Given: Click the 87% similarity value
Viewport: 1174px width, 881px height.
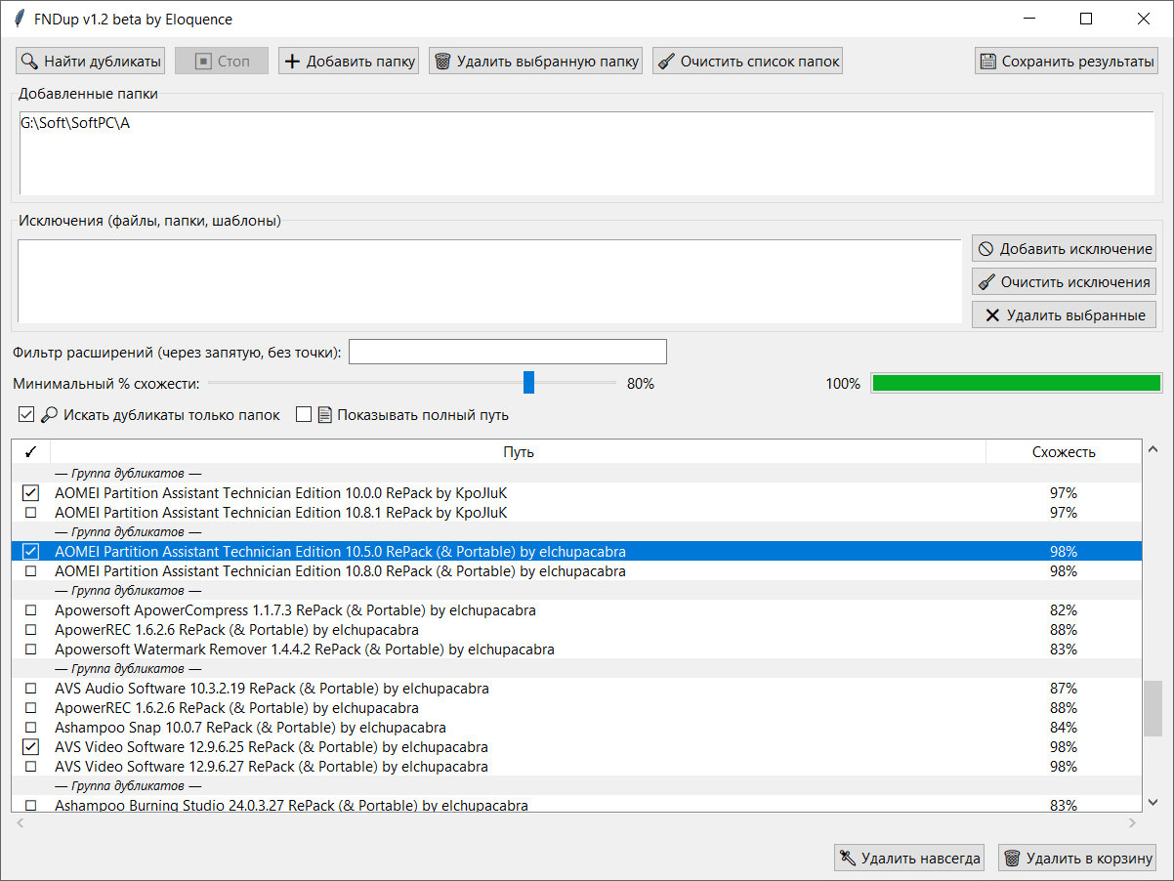Looking at the screenshot, I should click(1064, 689).
